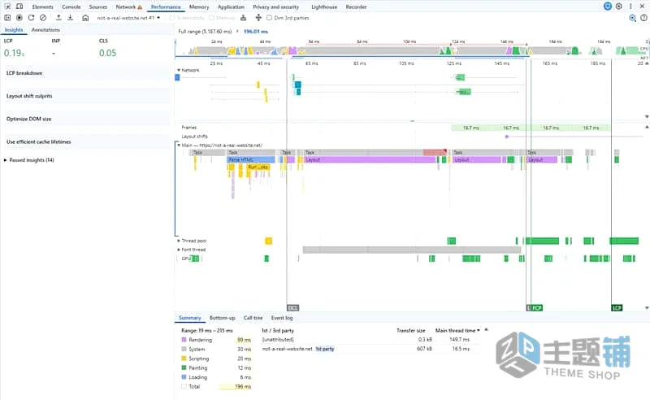The height and width of the screenshot is (400, 650).
Task: Close the DevTools panel
Action: [x=642, y=7]
